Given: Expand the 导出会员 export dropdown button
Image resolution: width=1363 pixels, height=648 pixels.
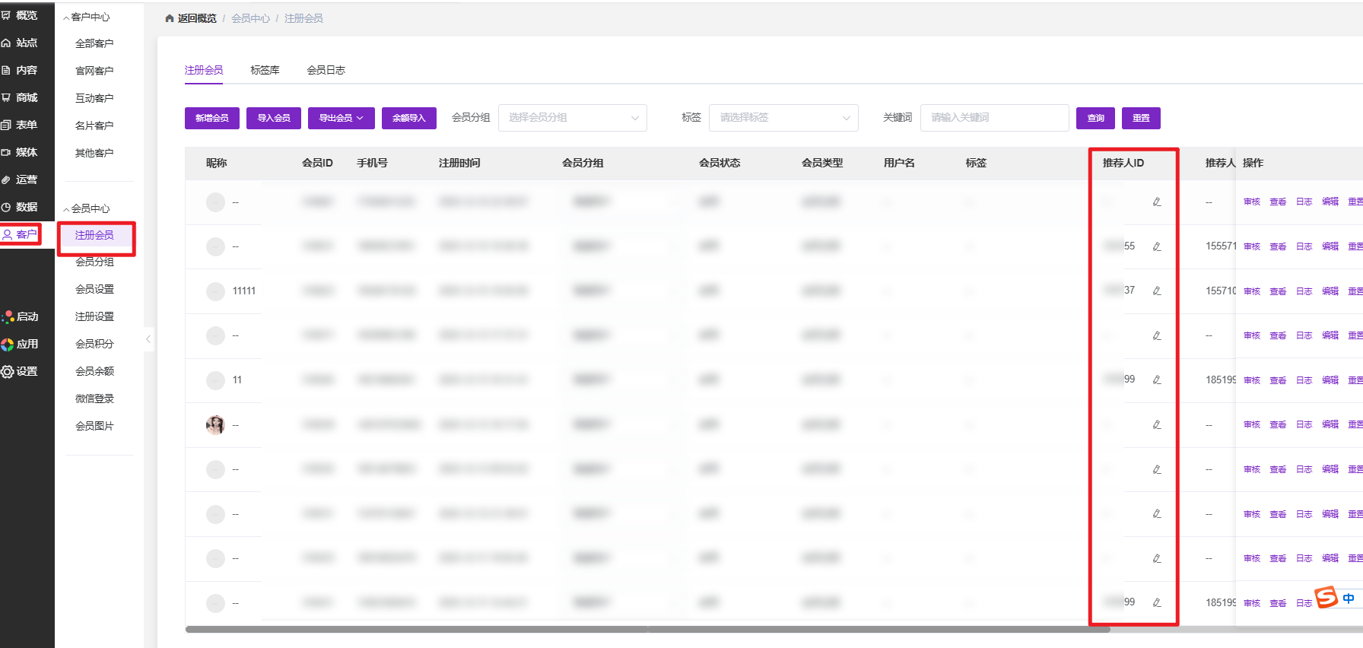Looking at the screenshot, I should pos(341,118).
